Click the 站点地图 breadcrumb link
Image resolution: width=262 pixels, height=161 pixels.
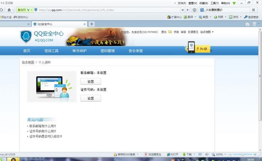point(28,63)
